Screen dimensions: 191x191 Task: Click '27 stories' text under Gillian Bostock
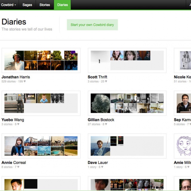tap(94, 124)
